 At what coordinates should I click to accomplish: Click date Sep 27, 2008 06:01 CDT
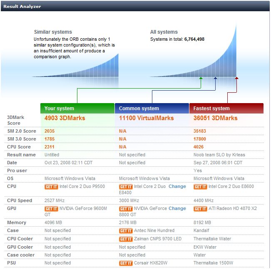coord(218,163)
